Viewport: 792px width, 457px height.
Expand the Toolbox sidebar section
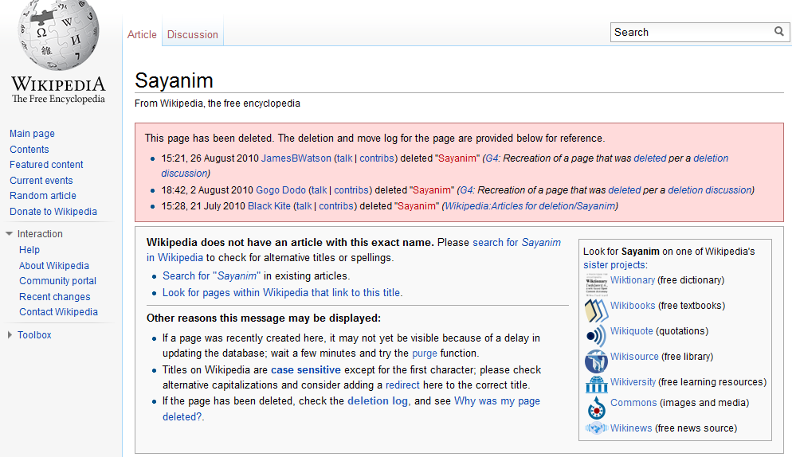(9, 335)
